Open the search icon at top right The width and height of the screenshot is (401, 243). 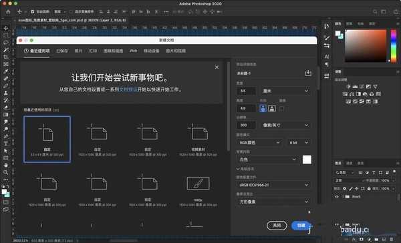click(x=375, y=11)
